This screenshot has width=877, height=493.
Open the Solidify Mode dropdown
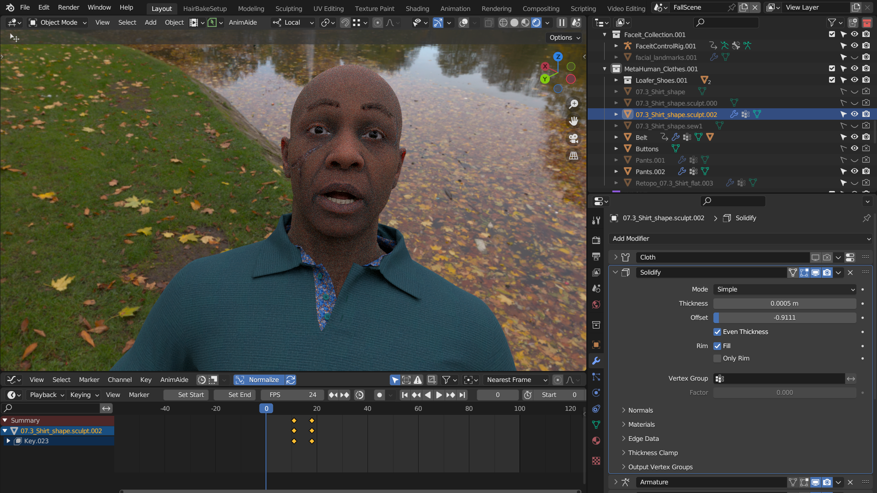(784, 289)
